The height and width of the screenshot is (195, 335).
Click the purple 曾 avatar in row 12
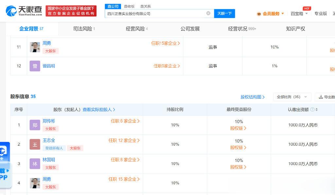(35, 66)
